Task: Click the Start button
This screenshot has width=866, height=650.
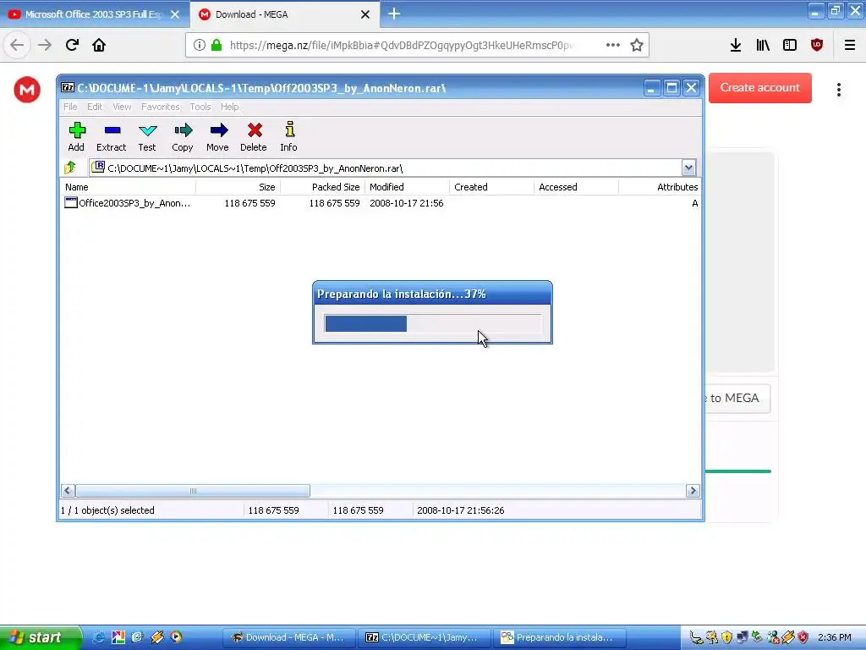Action: pyautogui.click(x=40, y=637)
